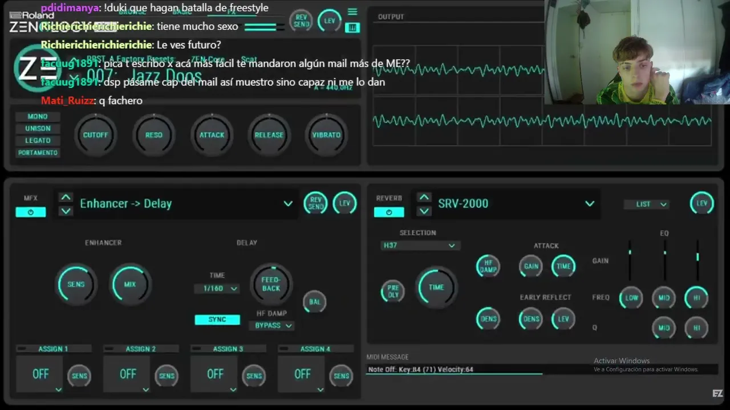Click the Enhancer SENS knob
Screen dimensions: 730x410
(76, 284)
